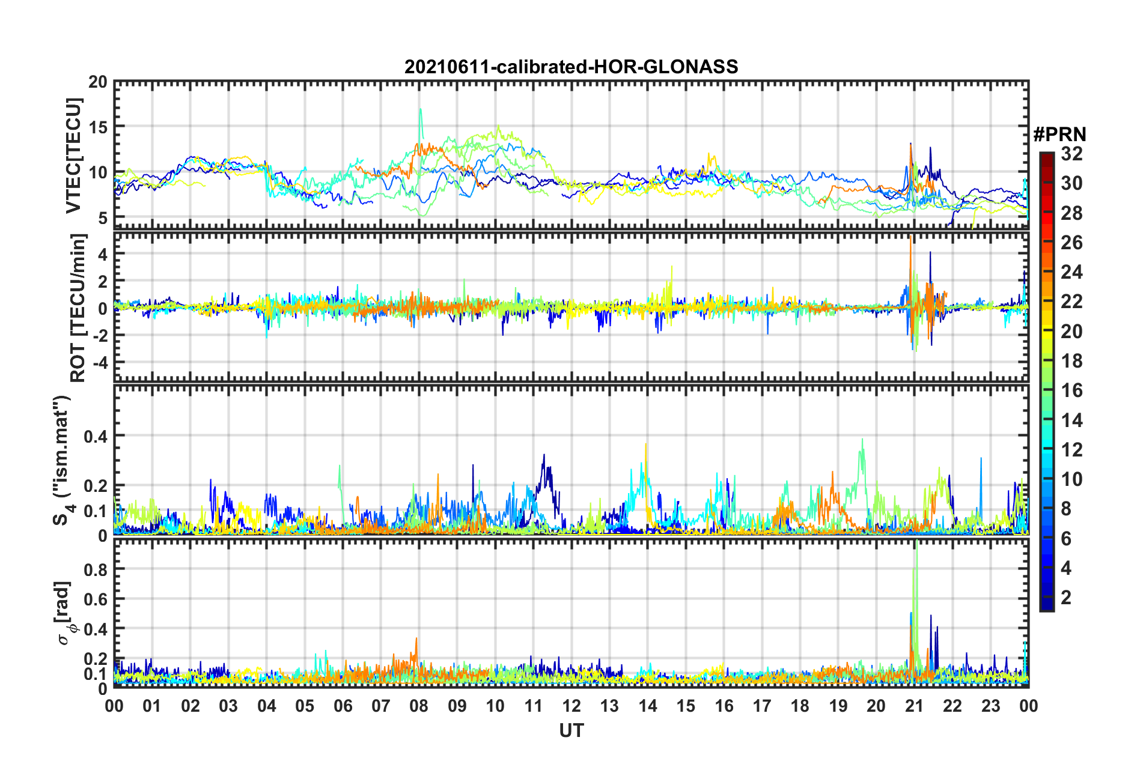The height and width of the screenshot is (764, 1143).
Task: Click the 0.4 tick on the S4 axis
Action: click(x=96, y=435)
